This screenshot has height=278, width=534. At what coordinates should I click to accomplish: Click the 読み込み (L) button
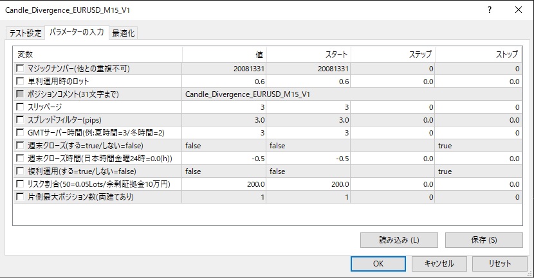399,240
